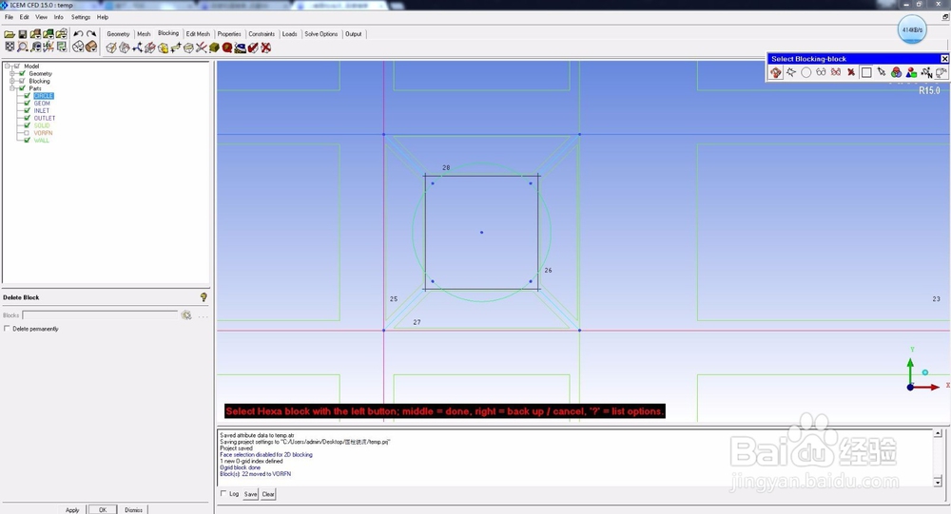Screen dimensions: 951x514
Task: Select the Merge Vertices tool icon
Action: tap(137, 48)
